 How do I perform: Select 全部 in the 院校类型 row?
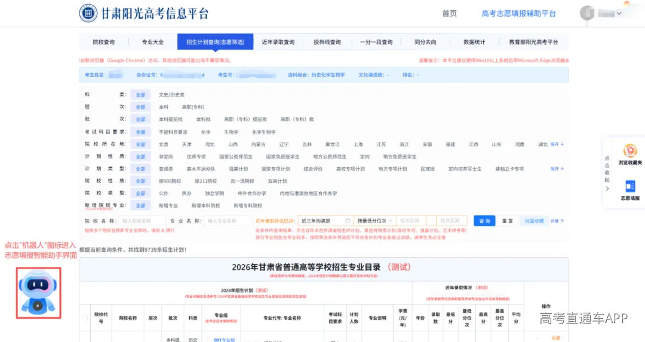click(140, 193)
